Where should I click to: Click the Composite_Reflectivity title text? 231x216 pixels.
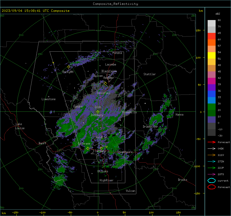[115, 4]
